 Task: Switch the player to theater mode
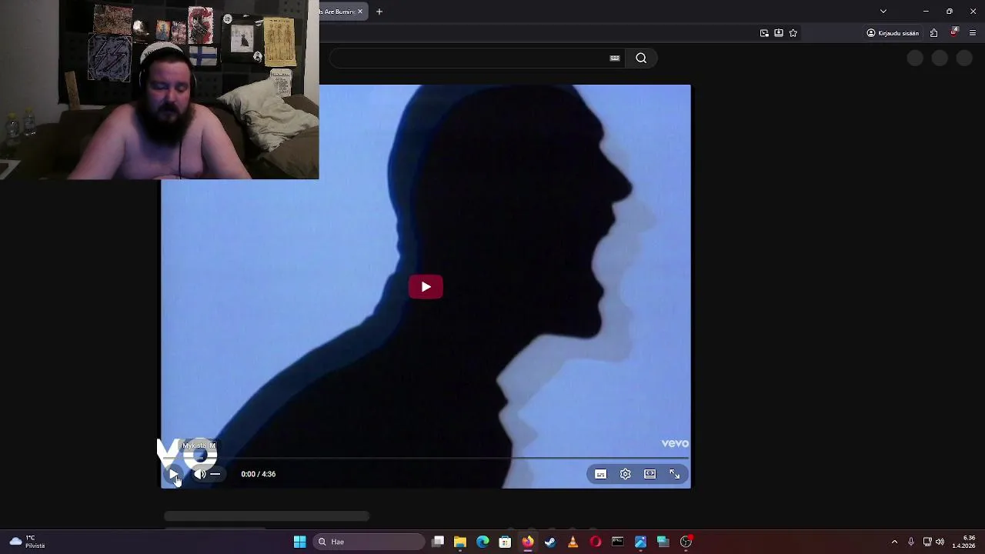(650, 474)
